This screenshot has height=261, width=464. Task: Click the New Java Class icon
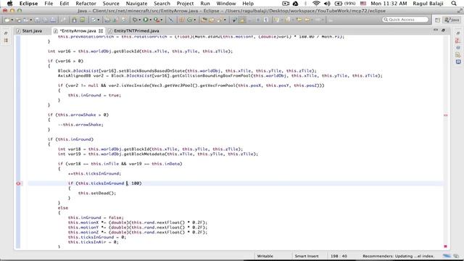pos(189,20)
